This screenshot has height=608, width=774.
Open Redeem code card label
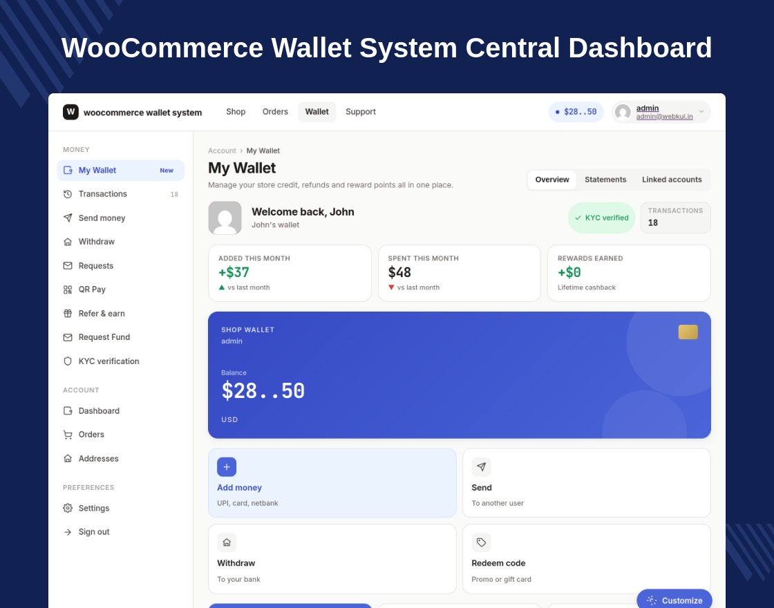[498, 563]
